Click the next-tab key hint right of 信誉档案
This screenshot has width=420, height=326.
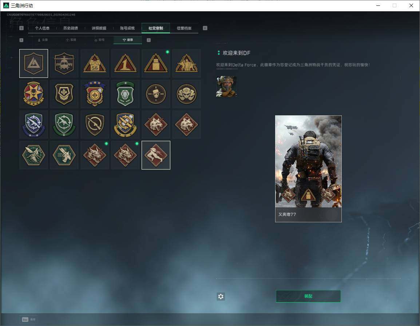[205, 28]
